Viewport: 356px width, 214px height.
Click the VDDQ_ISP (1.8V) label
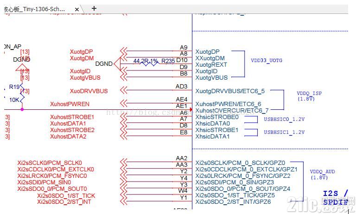[309, 96]
